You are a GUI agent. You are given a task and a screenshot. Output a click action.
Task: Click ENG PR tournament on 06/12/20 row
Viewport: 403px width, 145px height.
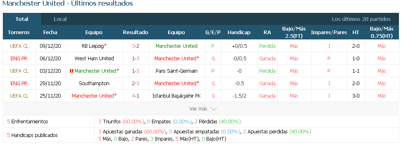[19, 59]
